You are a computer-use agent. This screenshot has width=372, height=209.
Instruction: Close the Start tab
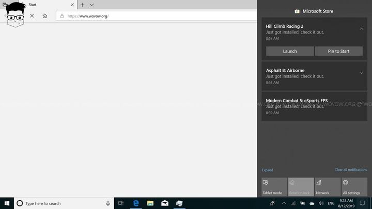point(72,5)
